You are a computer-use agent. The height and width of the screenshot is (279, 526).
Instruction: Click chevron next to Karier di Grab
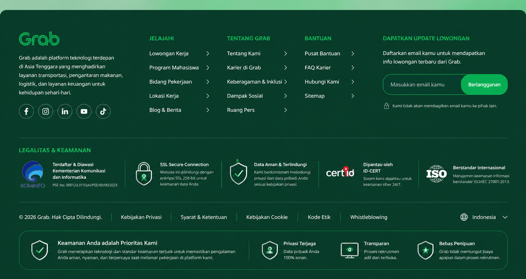click(286, 67)
